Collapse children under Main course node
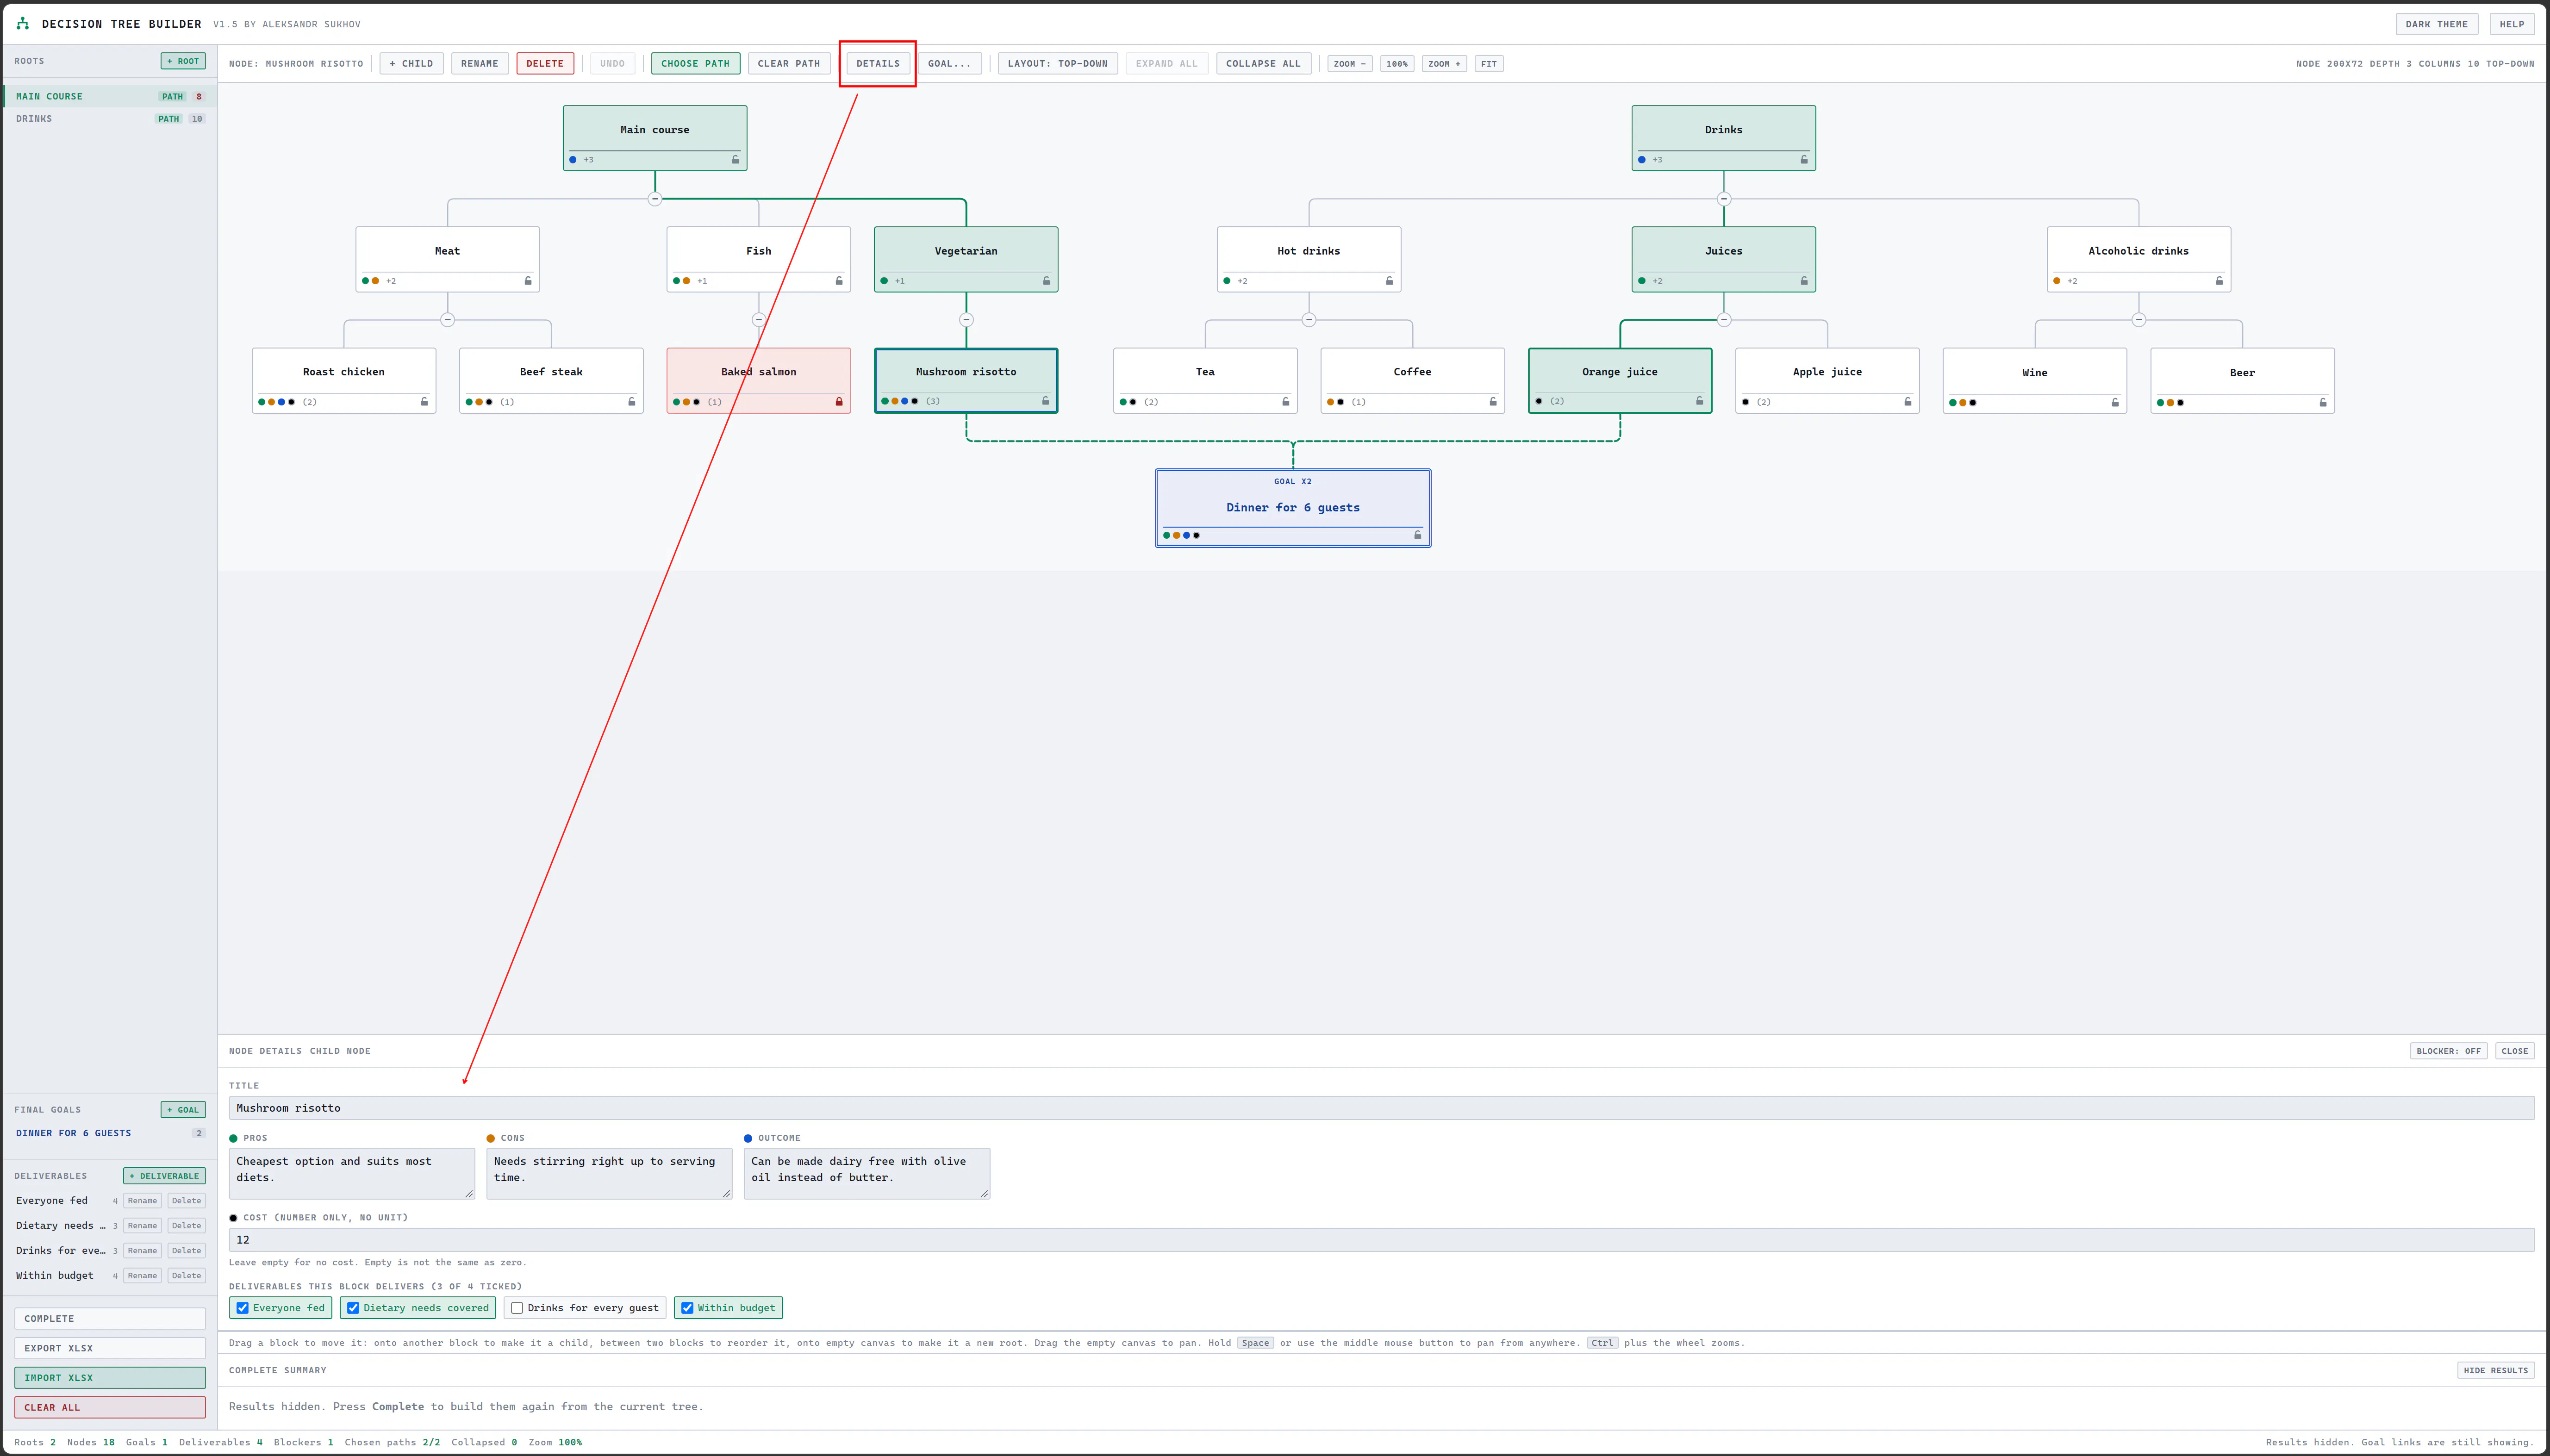 coord(655,199)
